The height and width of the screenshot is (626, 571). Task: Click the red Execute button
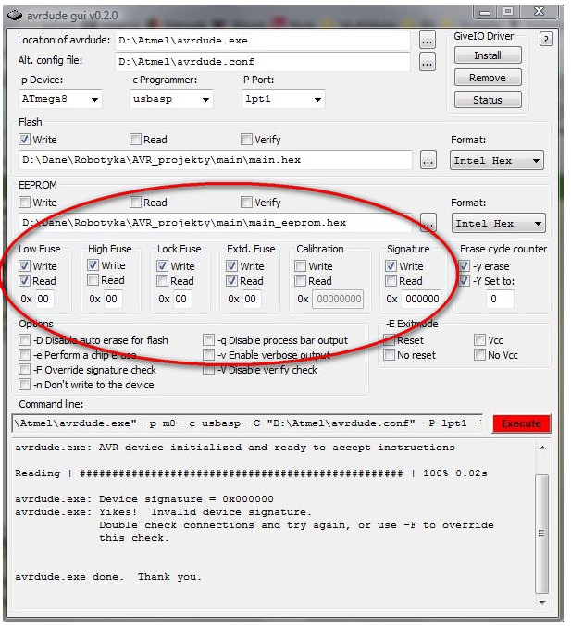click(521, 423)
